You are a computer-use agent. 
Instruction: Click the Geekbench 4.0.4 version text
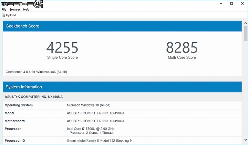coord(37,72)
